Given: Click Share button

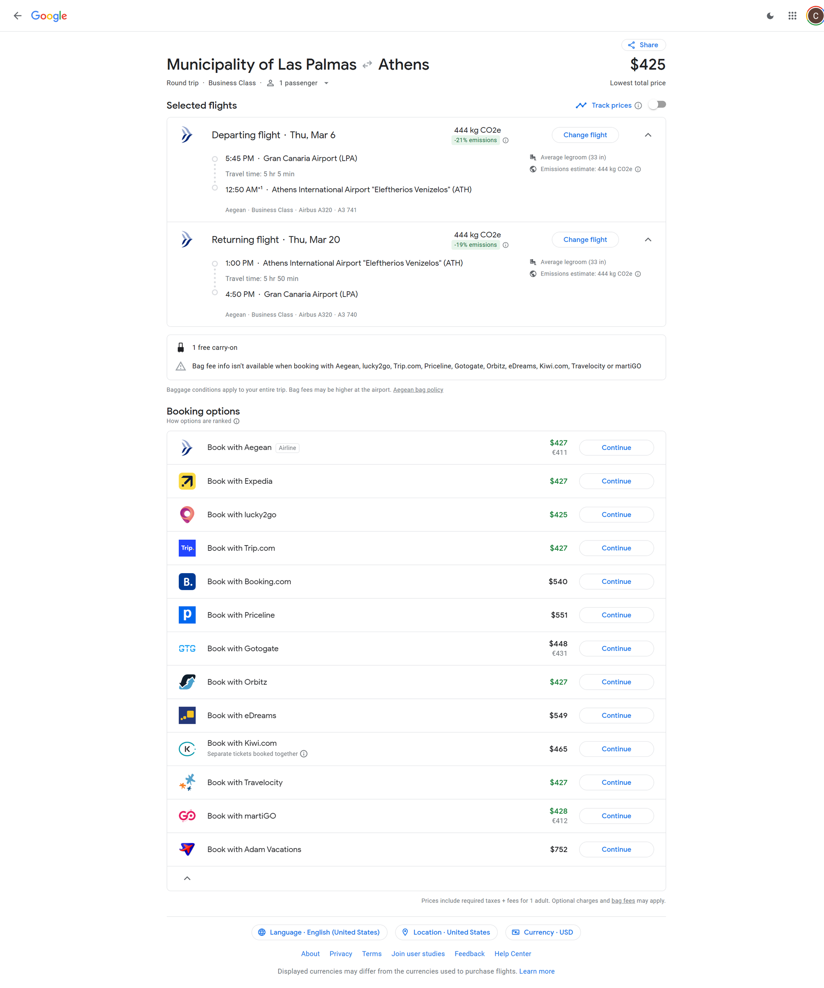Looking at the screenshot, I should [x=643, y=45].
